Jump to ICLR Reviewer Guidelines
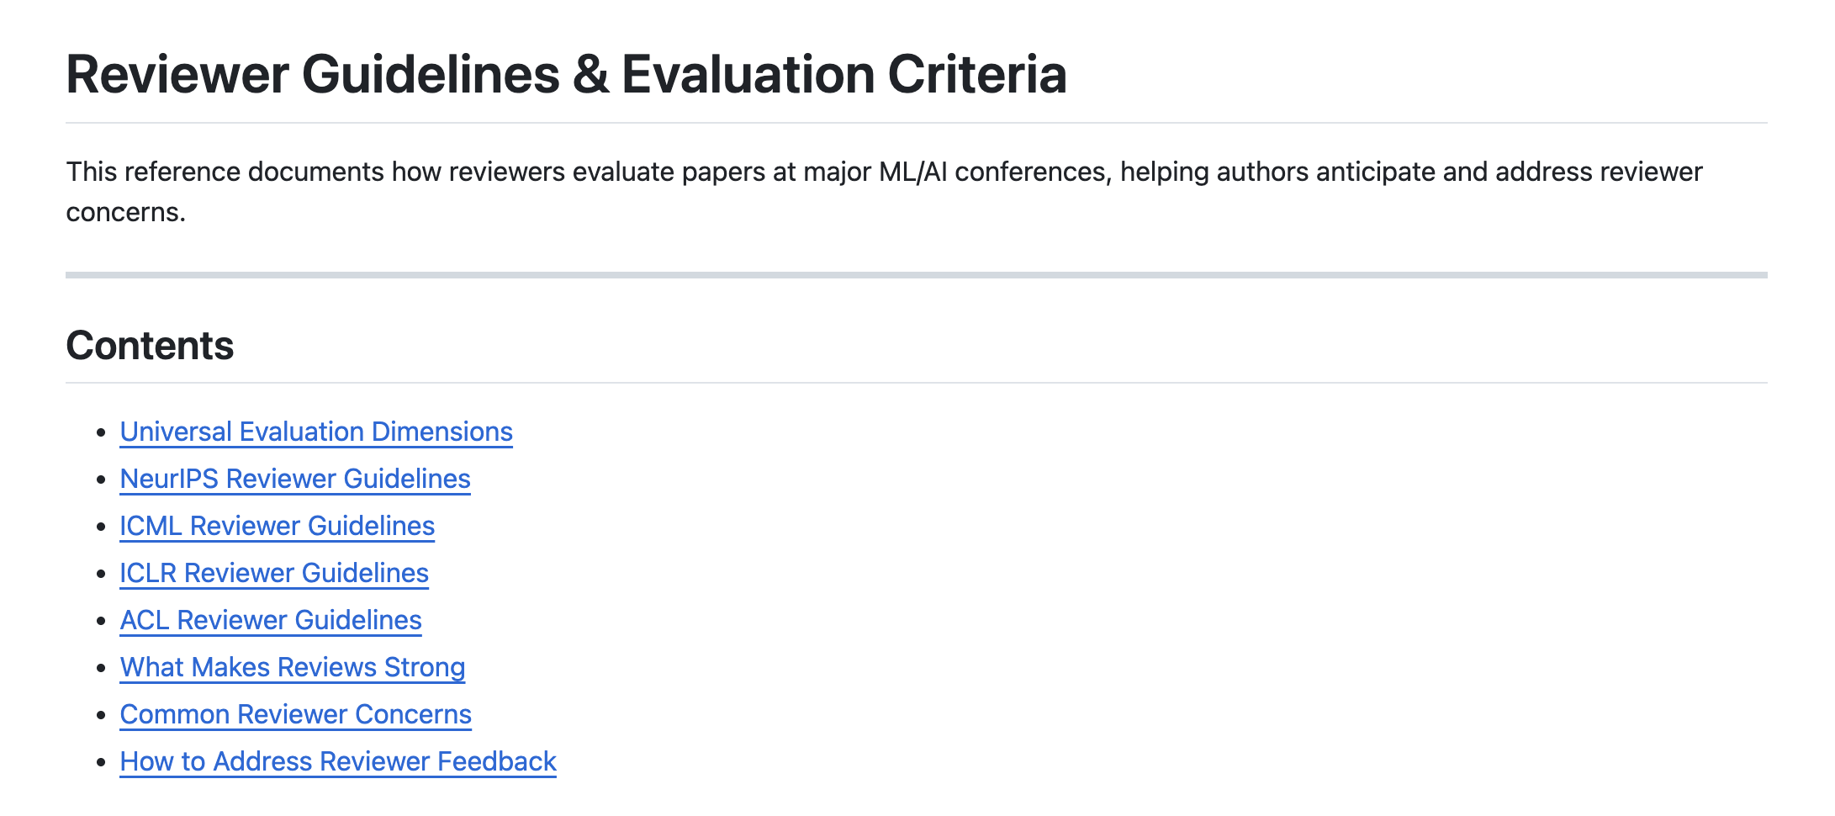This screenshot has width=1835, height=816. (273, 573)
